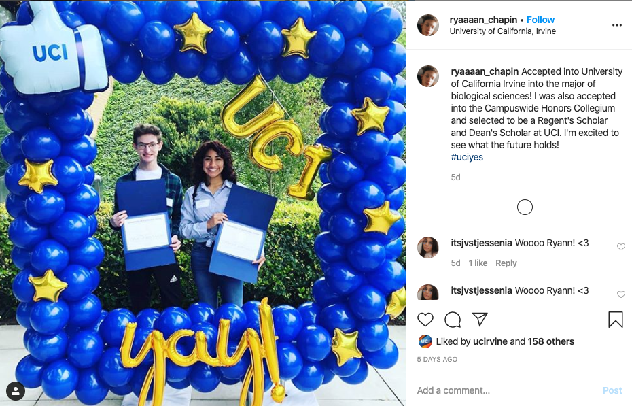
Task: Open the ucirvine profile from likes
Action: (490, 341)
